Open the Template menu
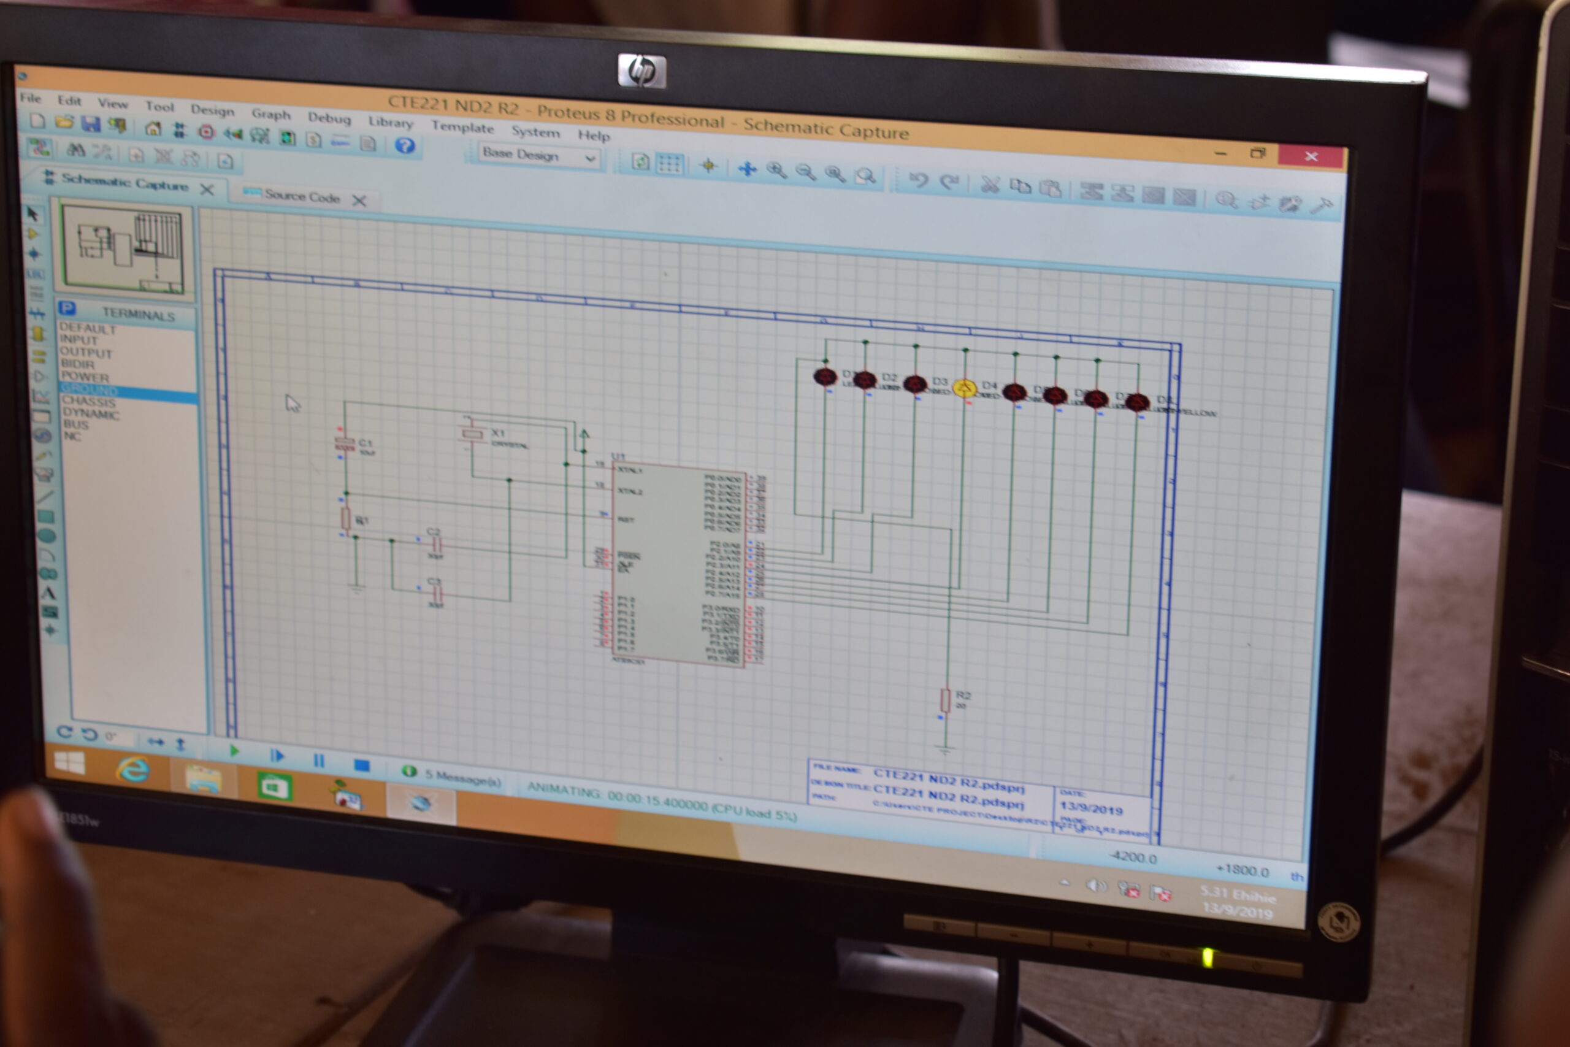Screen dimensions: 1570x1047 tap(462, 127)
